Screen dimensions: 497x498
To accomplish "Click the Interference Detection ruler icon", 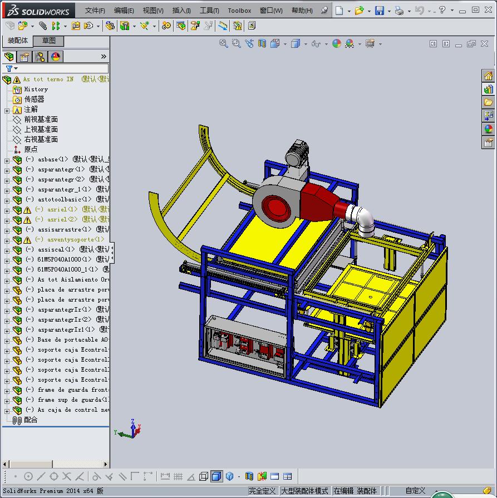I will click(x=223, y=26).
